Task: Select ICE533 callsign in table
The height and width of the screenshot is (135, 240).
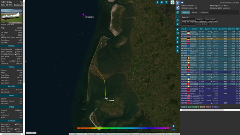Action: (193, 37)
